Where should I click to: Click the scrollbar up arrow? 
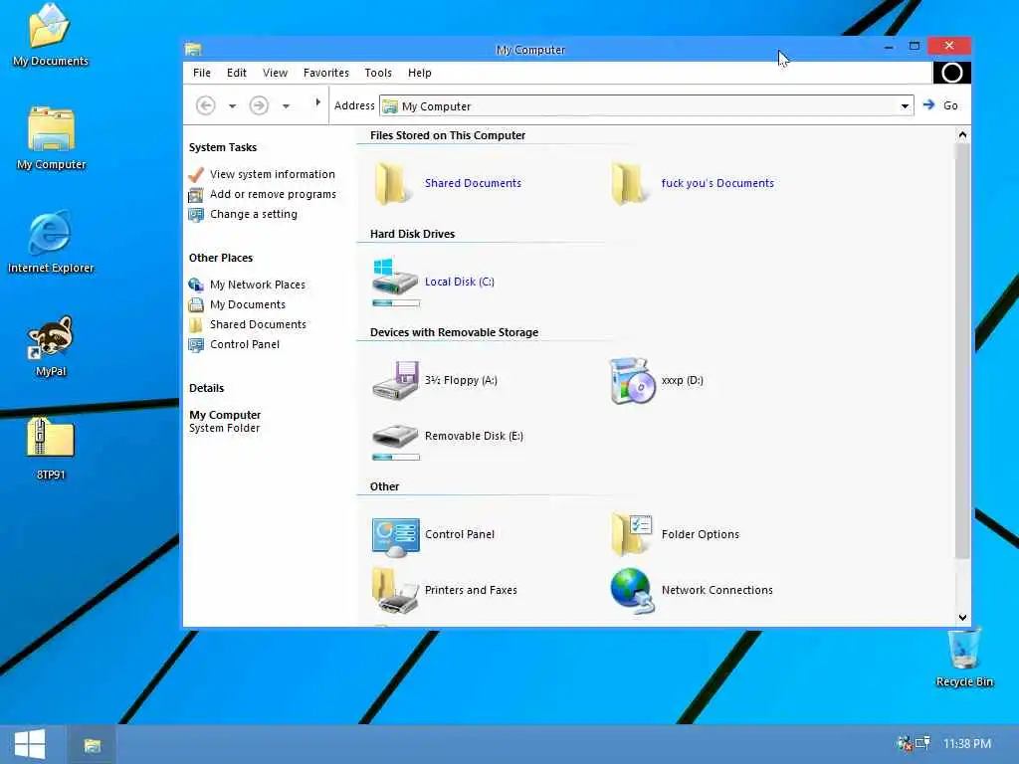(962, 135)
